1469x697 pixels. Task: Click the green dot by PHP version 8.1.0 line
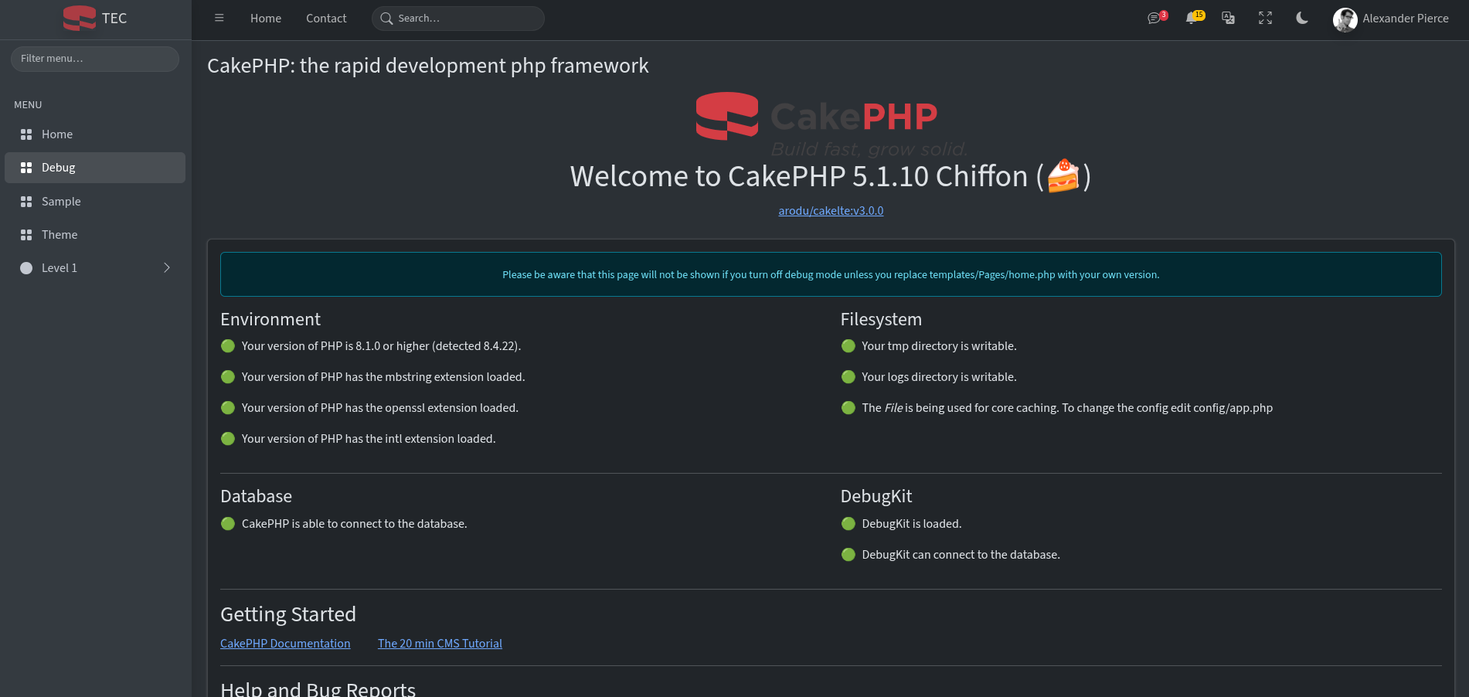pos(228,346)
